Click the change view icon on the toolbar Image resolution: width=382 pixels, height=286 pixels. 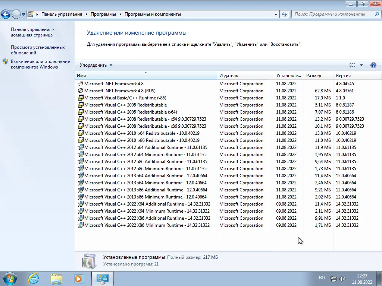pyautogui.click(x=352, y=65)
